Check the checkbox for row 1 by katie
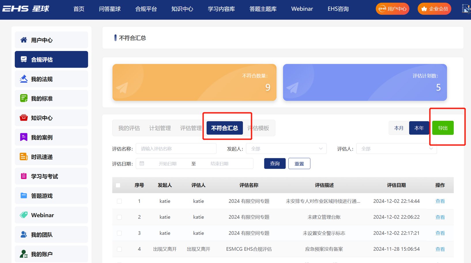The height and width of the screenshot is (263, 471). tap(119, 201)
